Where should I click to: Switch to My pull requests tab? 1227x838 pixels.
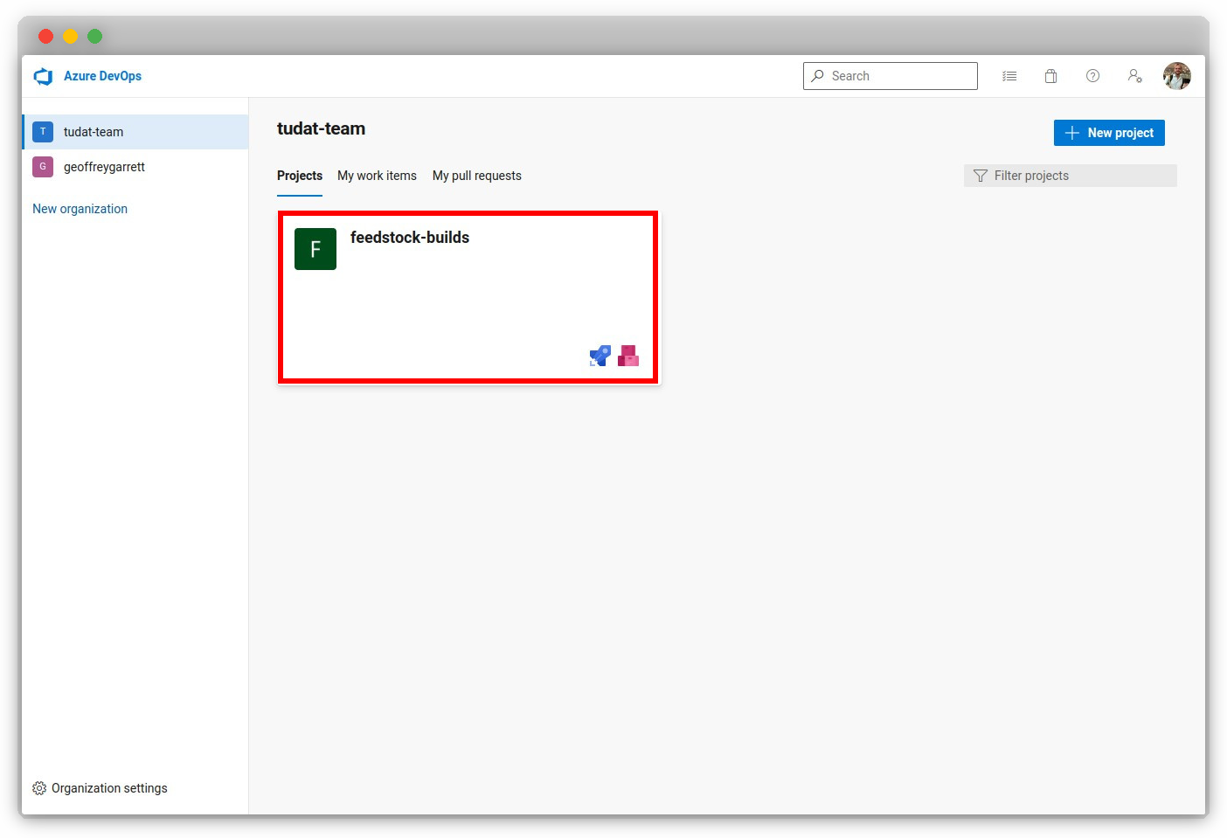[x=477, y=176]
